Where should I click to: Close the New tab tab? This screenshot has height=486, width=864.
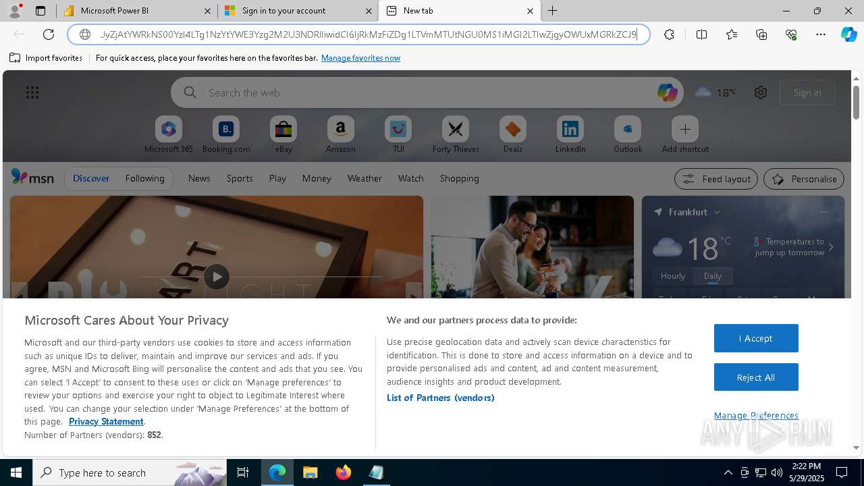coord(530,11)
